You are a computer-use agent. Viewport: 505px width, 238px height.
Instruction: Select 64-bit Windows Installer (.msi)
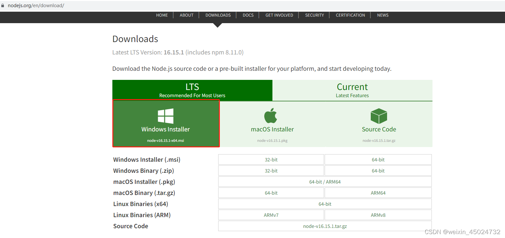378,160
